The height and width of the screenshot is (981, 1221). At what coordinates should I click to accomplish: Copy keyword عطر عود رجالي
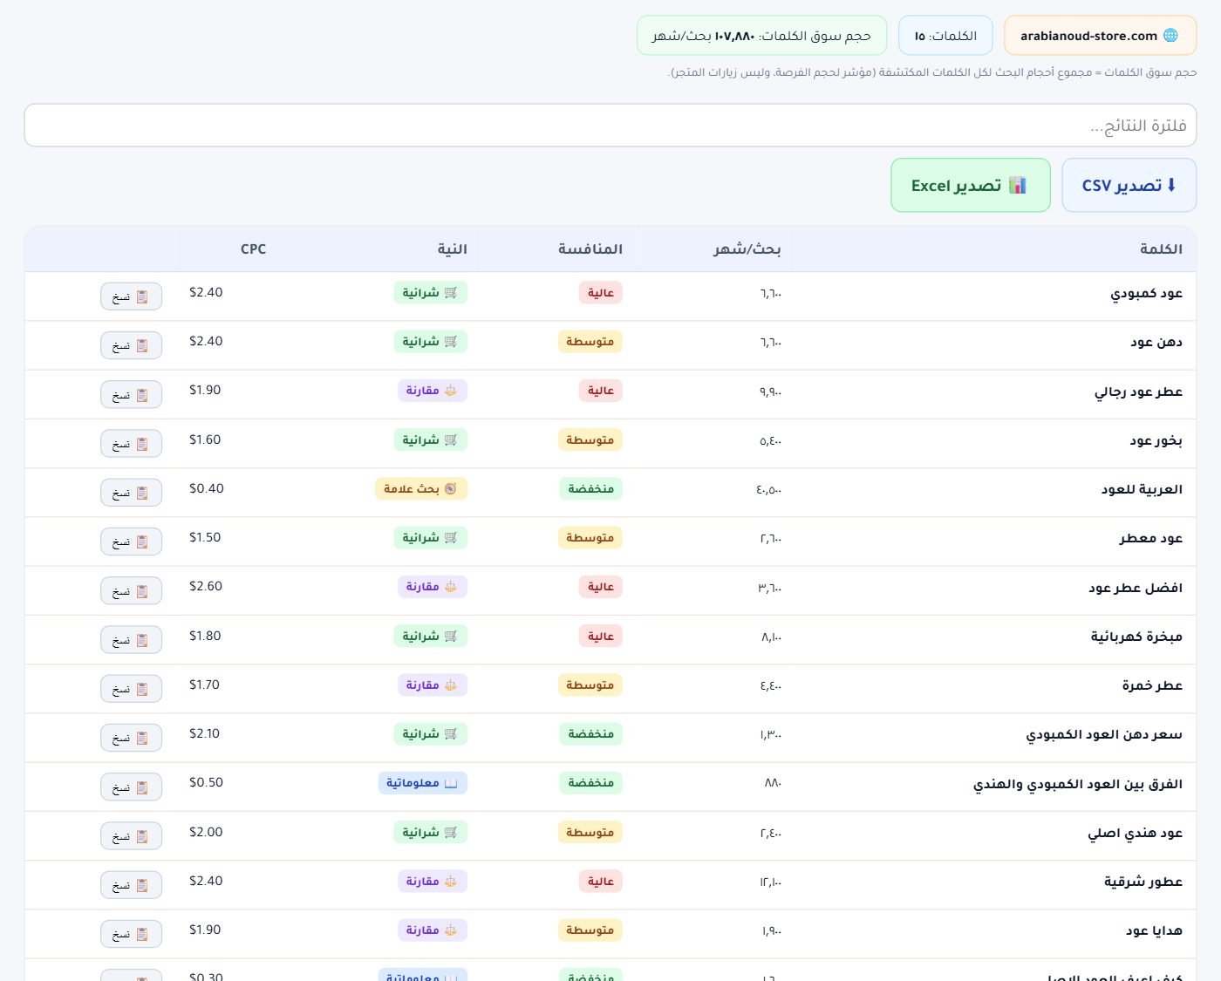pos(132,394)
